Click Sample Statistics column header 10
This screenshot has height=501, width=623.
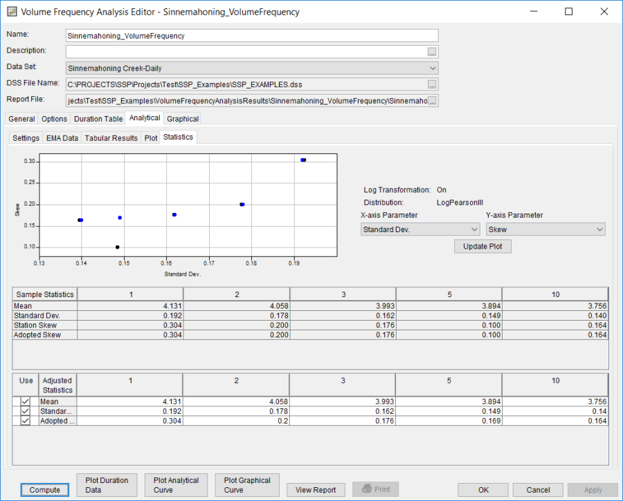[555, 294]
